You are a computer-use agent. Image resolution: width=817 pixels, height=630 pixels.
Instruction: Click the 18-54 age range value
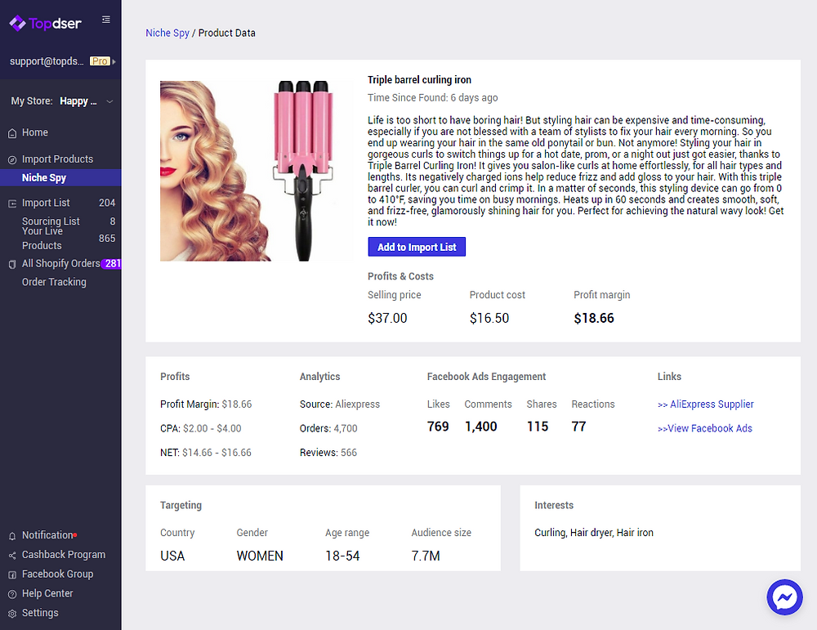click(342, 556)
